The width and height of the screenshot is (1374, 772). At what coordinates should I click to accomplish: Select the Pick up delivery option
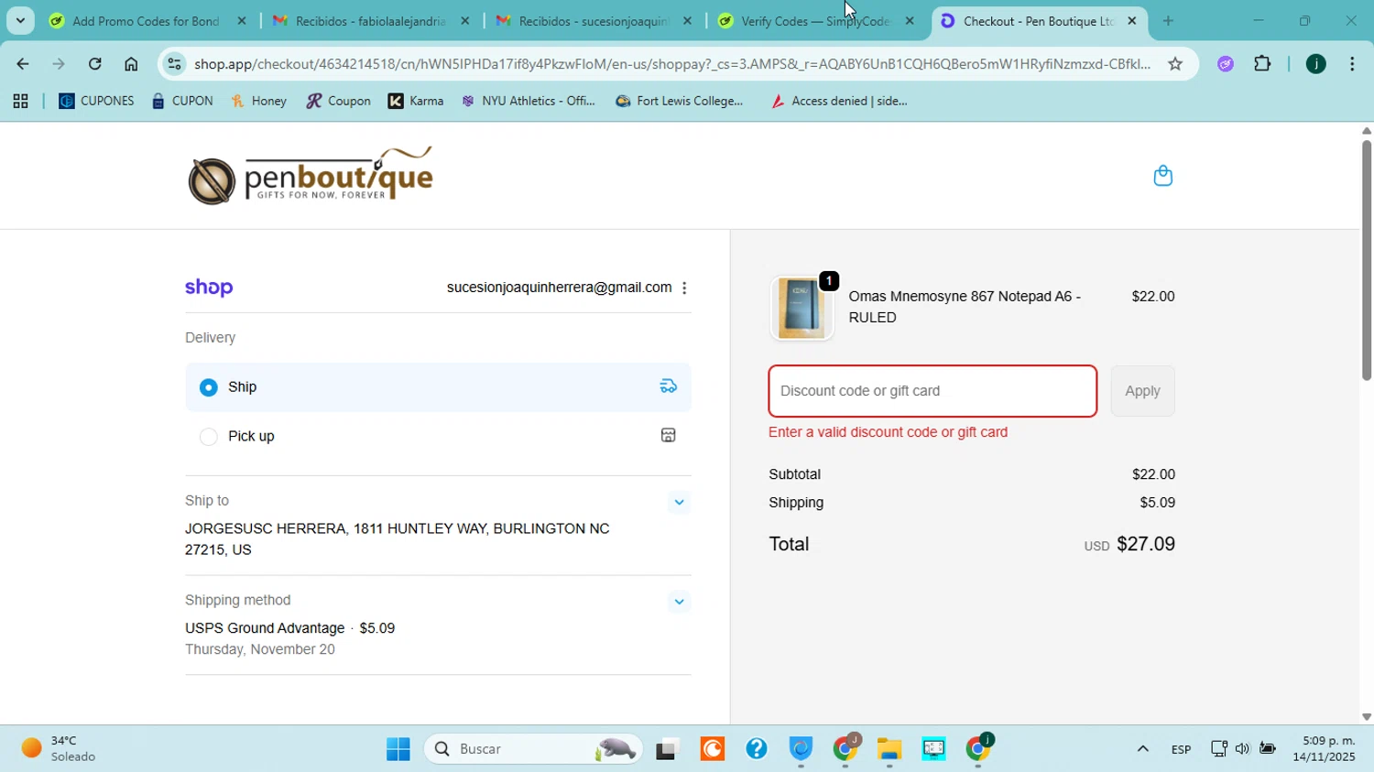[x=438, y=437]
